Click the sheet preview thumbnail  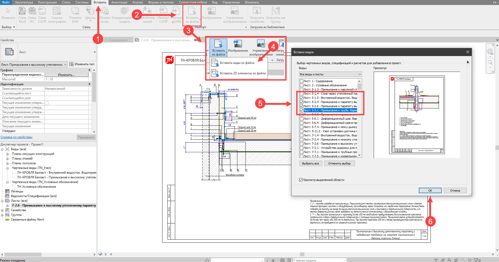pyautogui.click(x=417, y=115)
